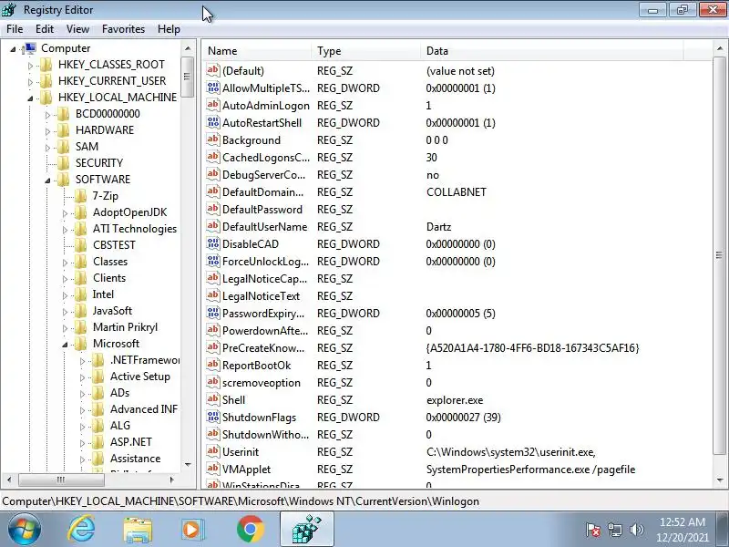Open Windows Media Player from the taskbar

click(x=192, y=530)
